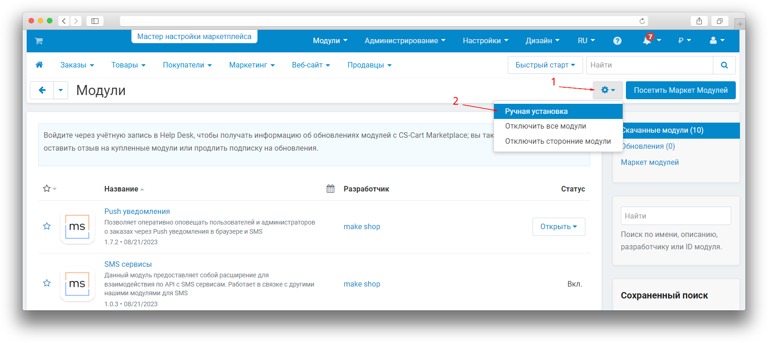This screenshot has height=343, width=768.
Task: Click the shopping cart icon in top bar
Action: (x=39, y=41)
